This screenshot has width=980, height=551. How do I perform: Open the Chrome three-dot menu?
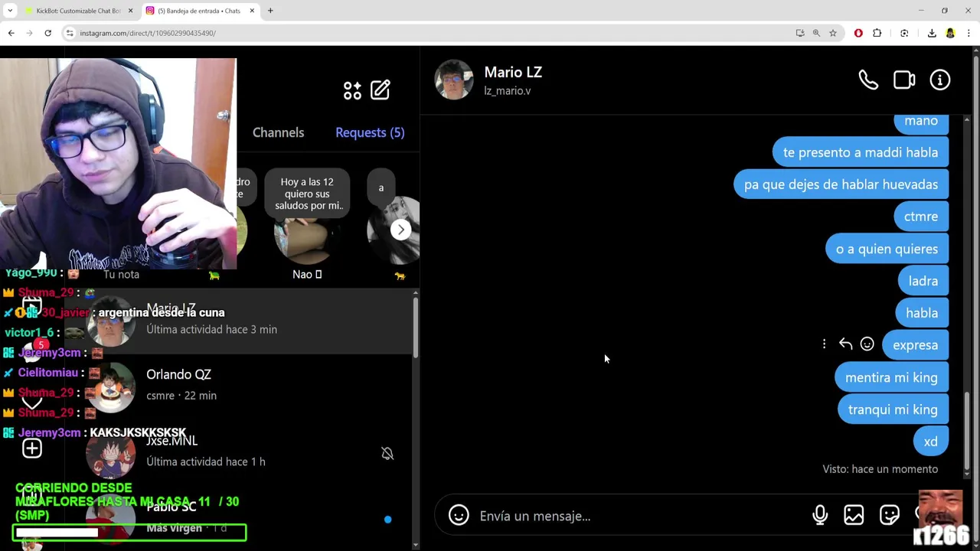(x=969, y=33)
